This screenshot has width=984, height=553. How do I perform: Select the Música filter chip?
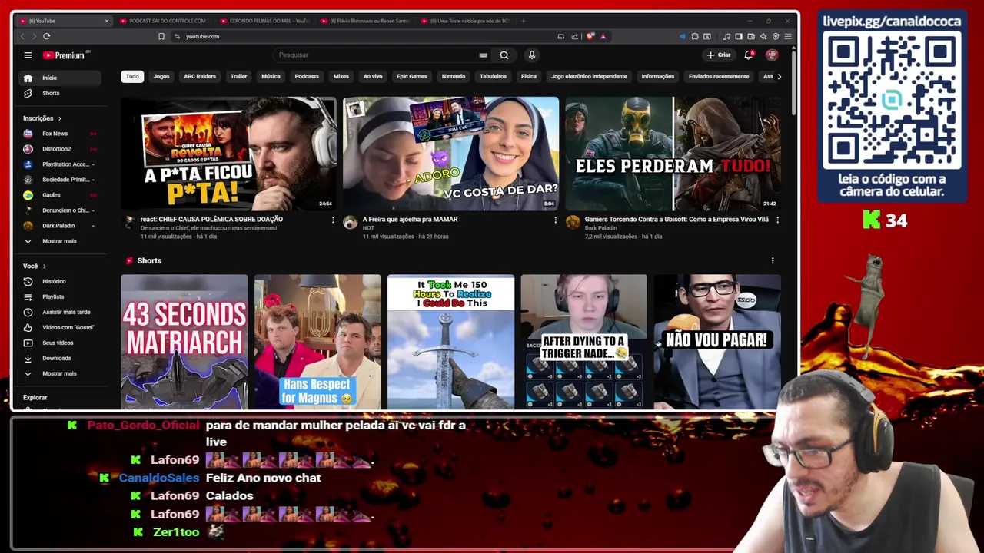(271, 77)
